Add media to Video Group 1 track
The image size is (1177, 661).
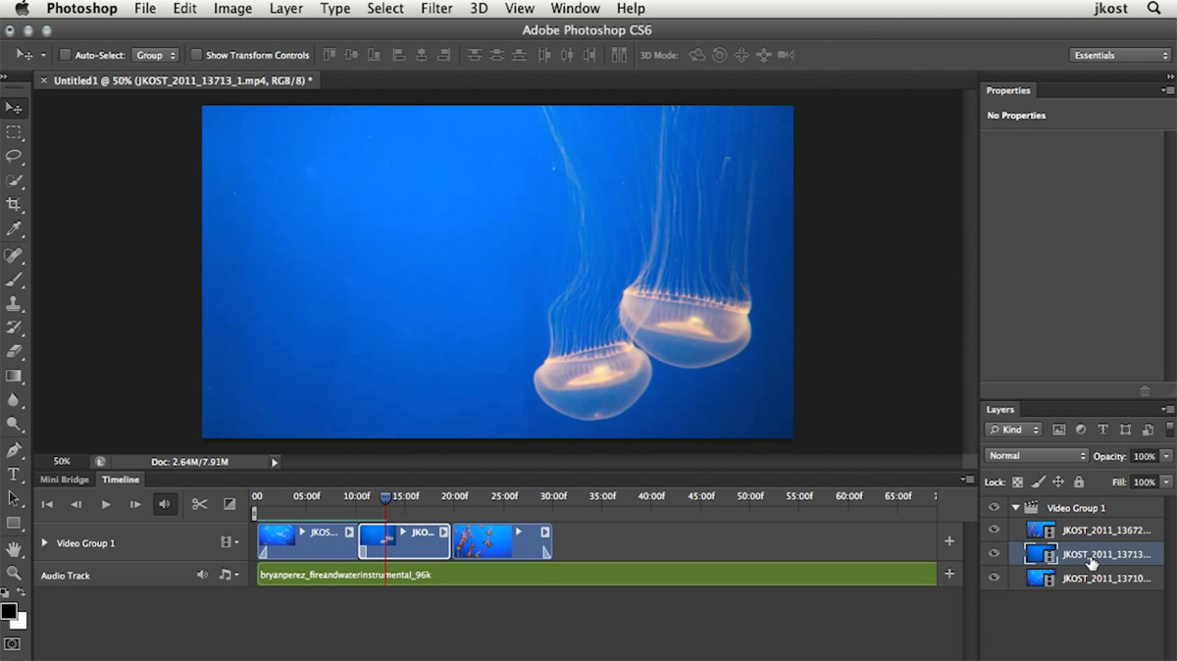click(948, 541)
